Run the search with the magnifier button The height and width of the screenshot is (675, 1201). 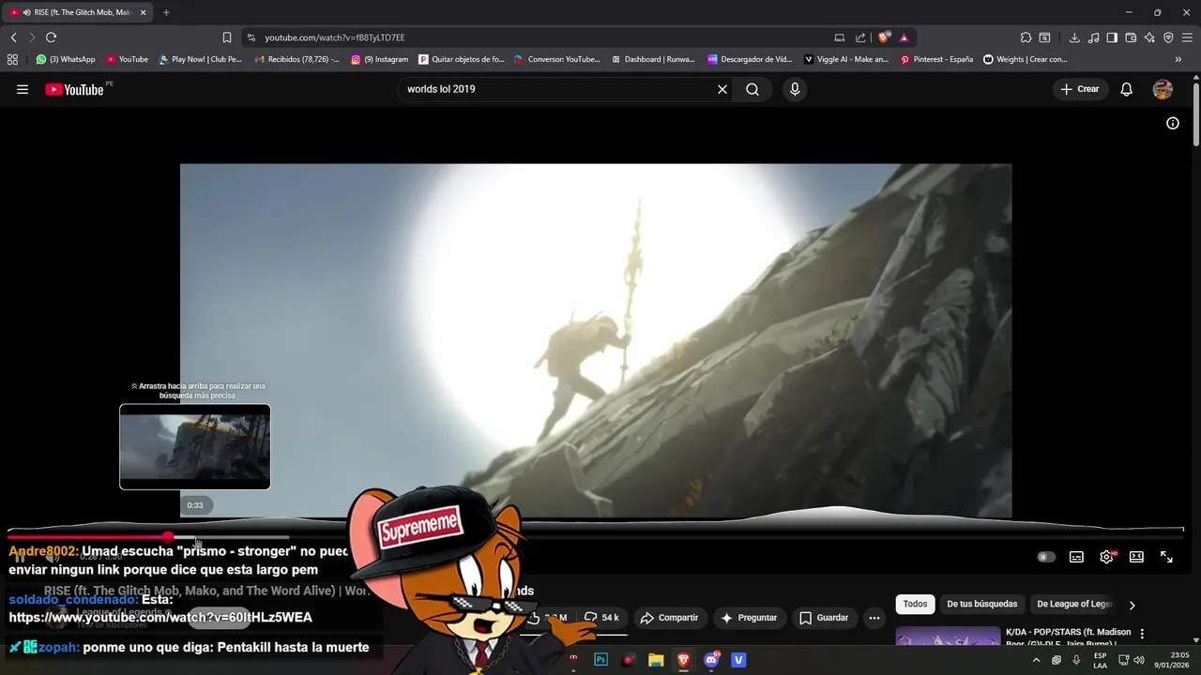coord(753,89)
